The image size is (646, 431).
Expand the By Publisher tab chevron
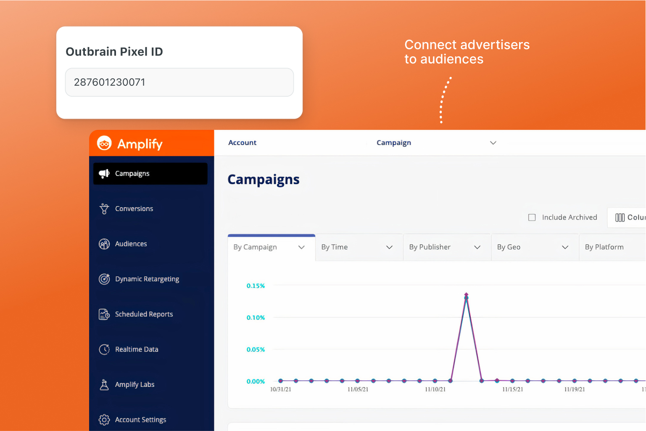[477, 247]
